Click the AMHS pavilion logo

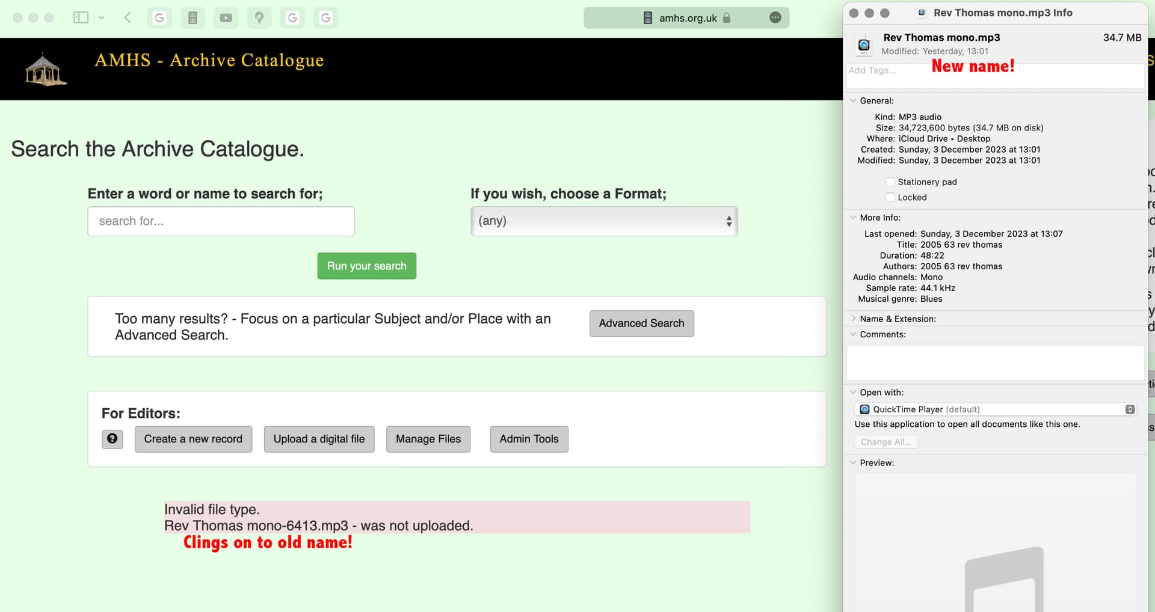pyautogui.click(x=46, y=69)
